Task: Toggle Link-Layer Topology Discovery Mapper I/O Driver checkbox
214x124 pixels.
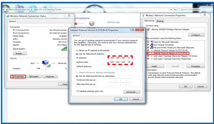Action: pyautogui.click(x=148, y=56)
